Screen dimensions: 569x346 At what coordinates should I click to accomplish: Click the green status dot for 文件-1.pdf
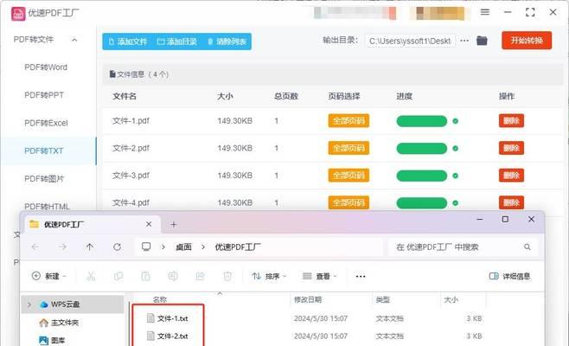455,121
